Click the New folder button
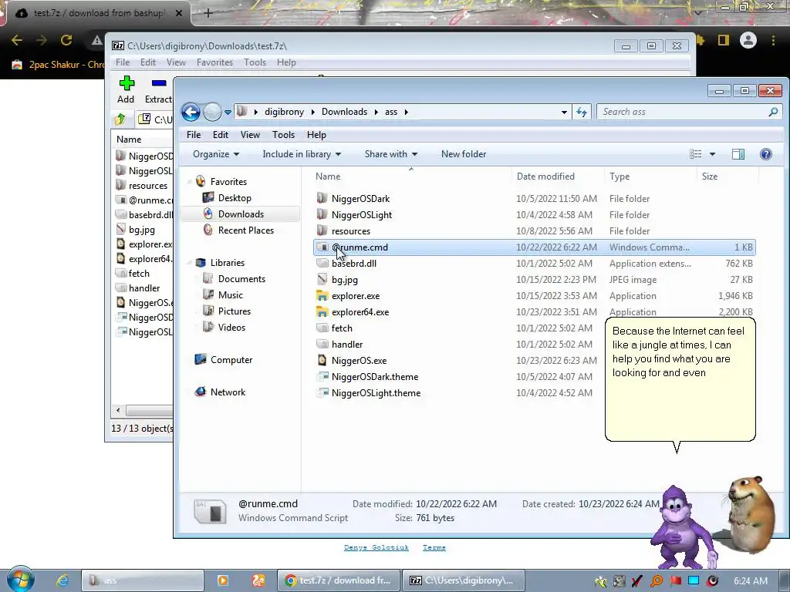The width and height of the screenshot is (790, 592). coord(464,154)
